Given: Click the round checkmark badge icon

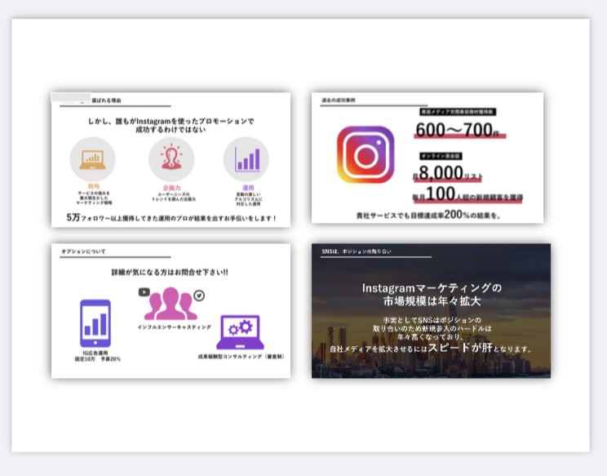Looking at the screenshot, I should coord(199,296).
